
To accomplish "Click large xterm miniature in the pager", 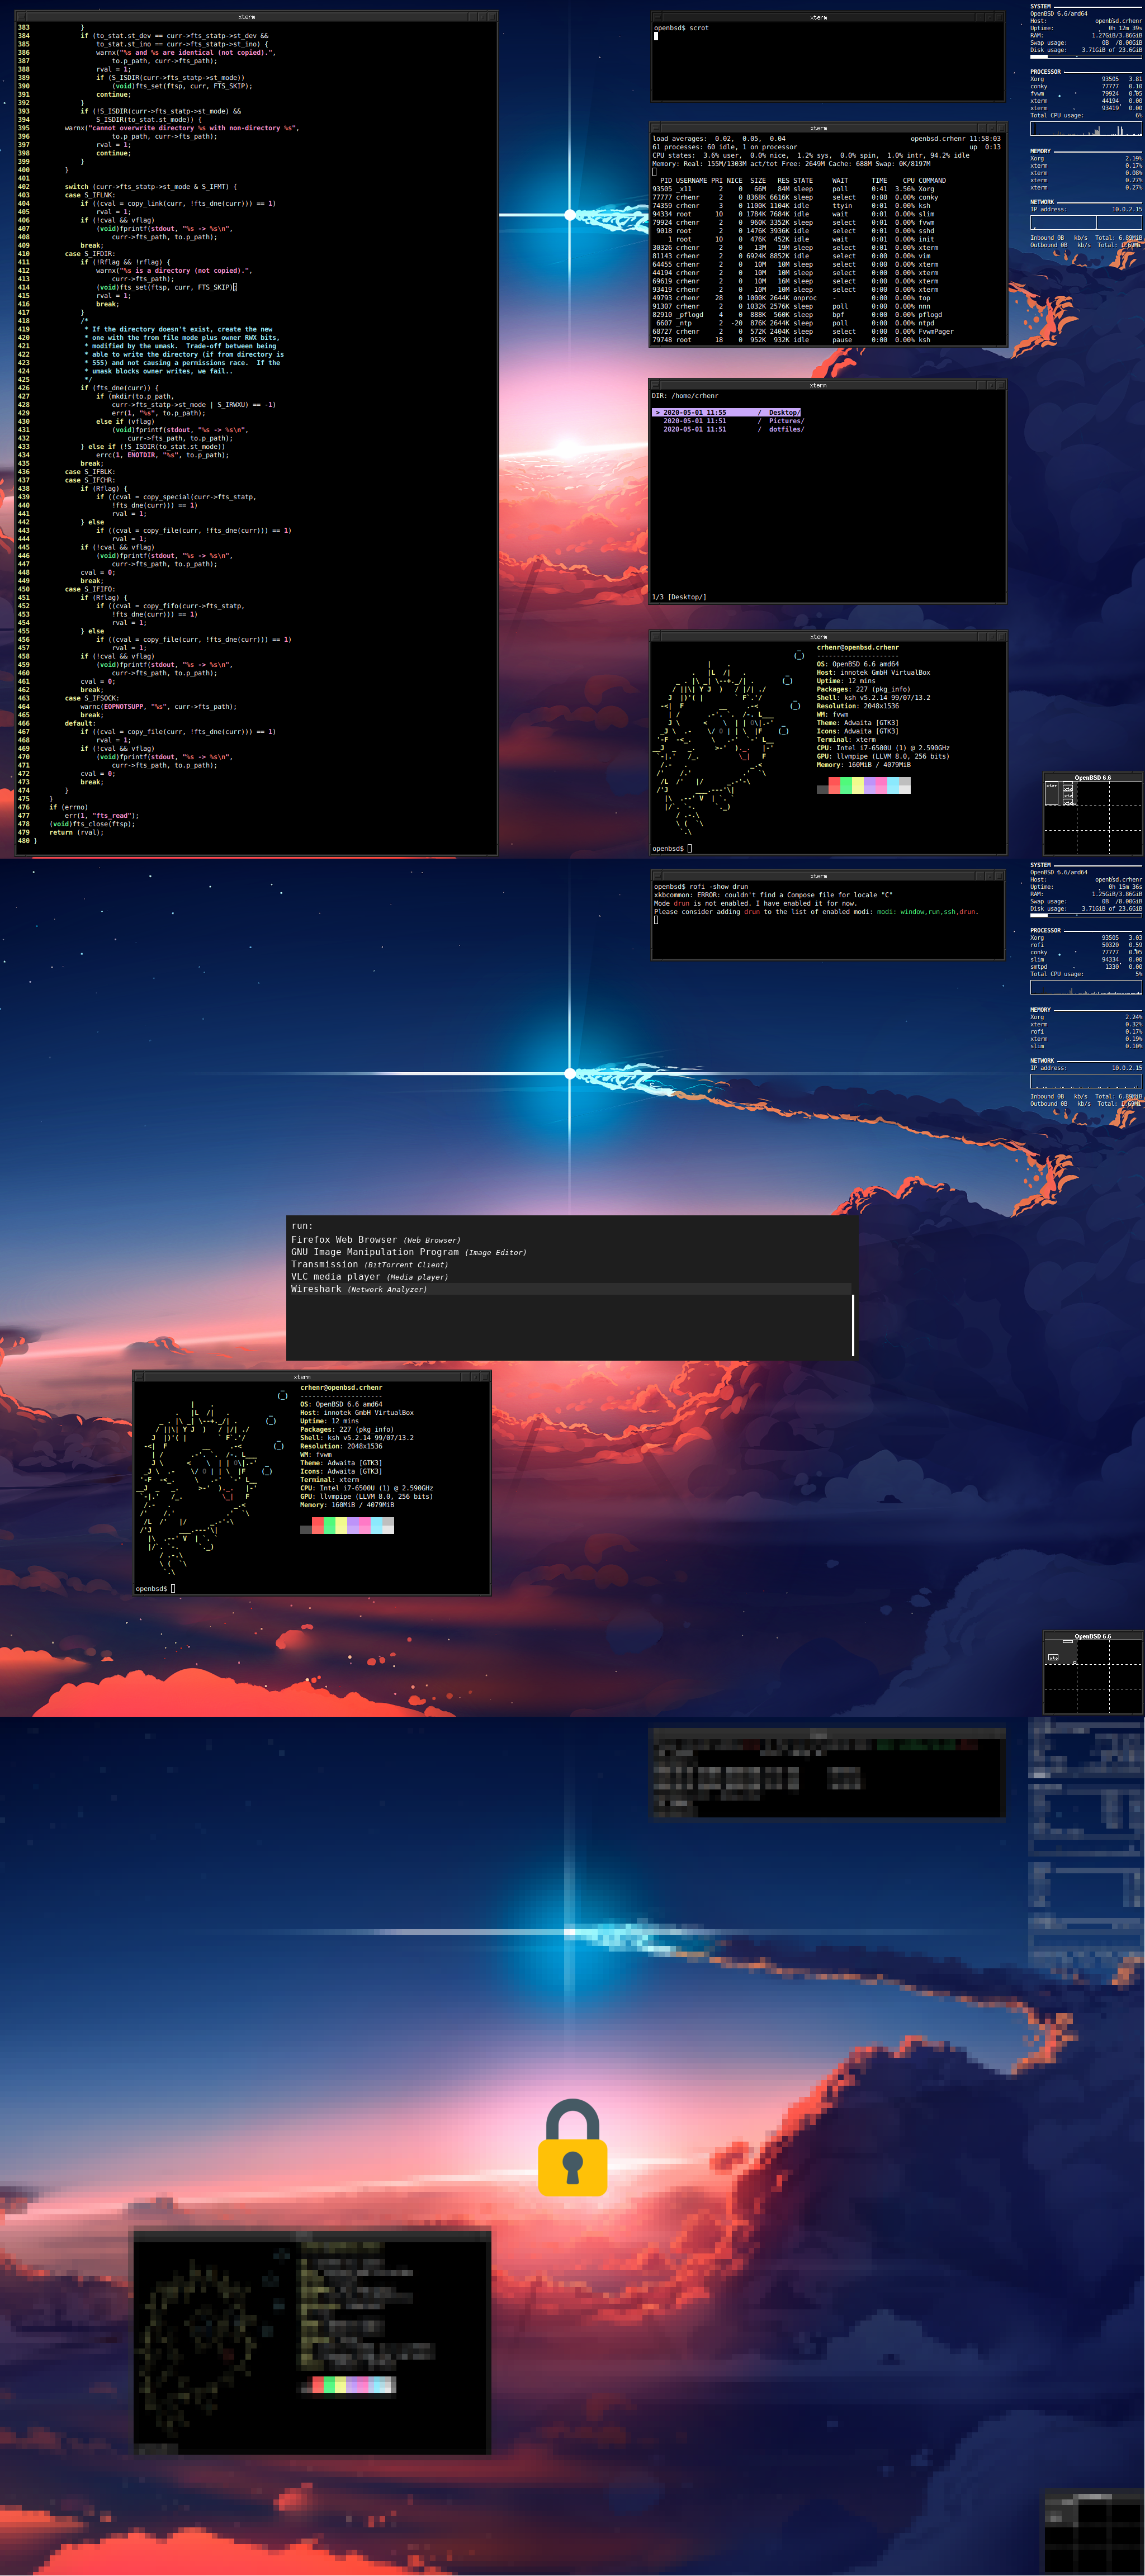I will [1051, 793].
